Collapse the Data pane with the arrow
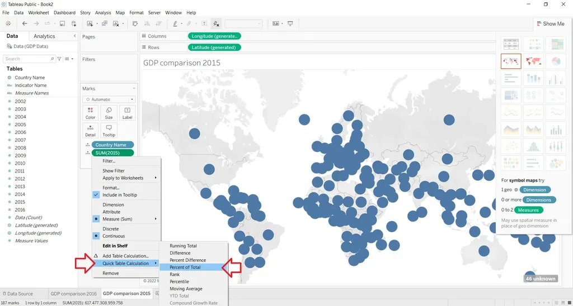573x306 pixels. [x=75, y=36]
